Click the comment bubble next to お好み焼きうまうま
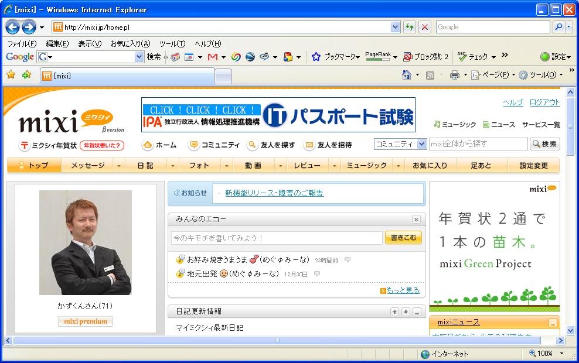This screenshot has height=363, width=579. pyautogui.click(x=347, y=260)
